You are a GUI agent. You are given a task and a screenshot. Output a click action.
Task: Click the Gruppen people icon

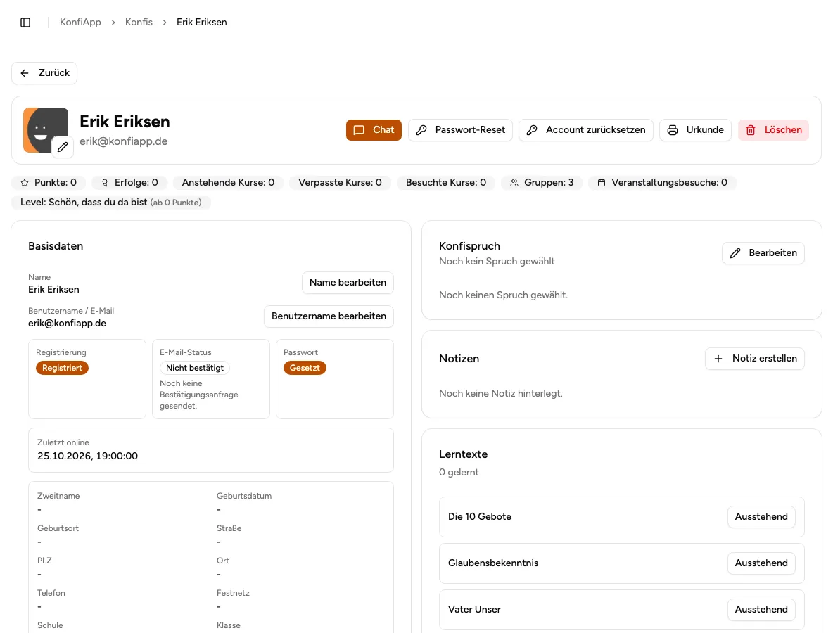click(514, 183)
